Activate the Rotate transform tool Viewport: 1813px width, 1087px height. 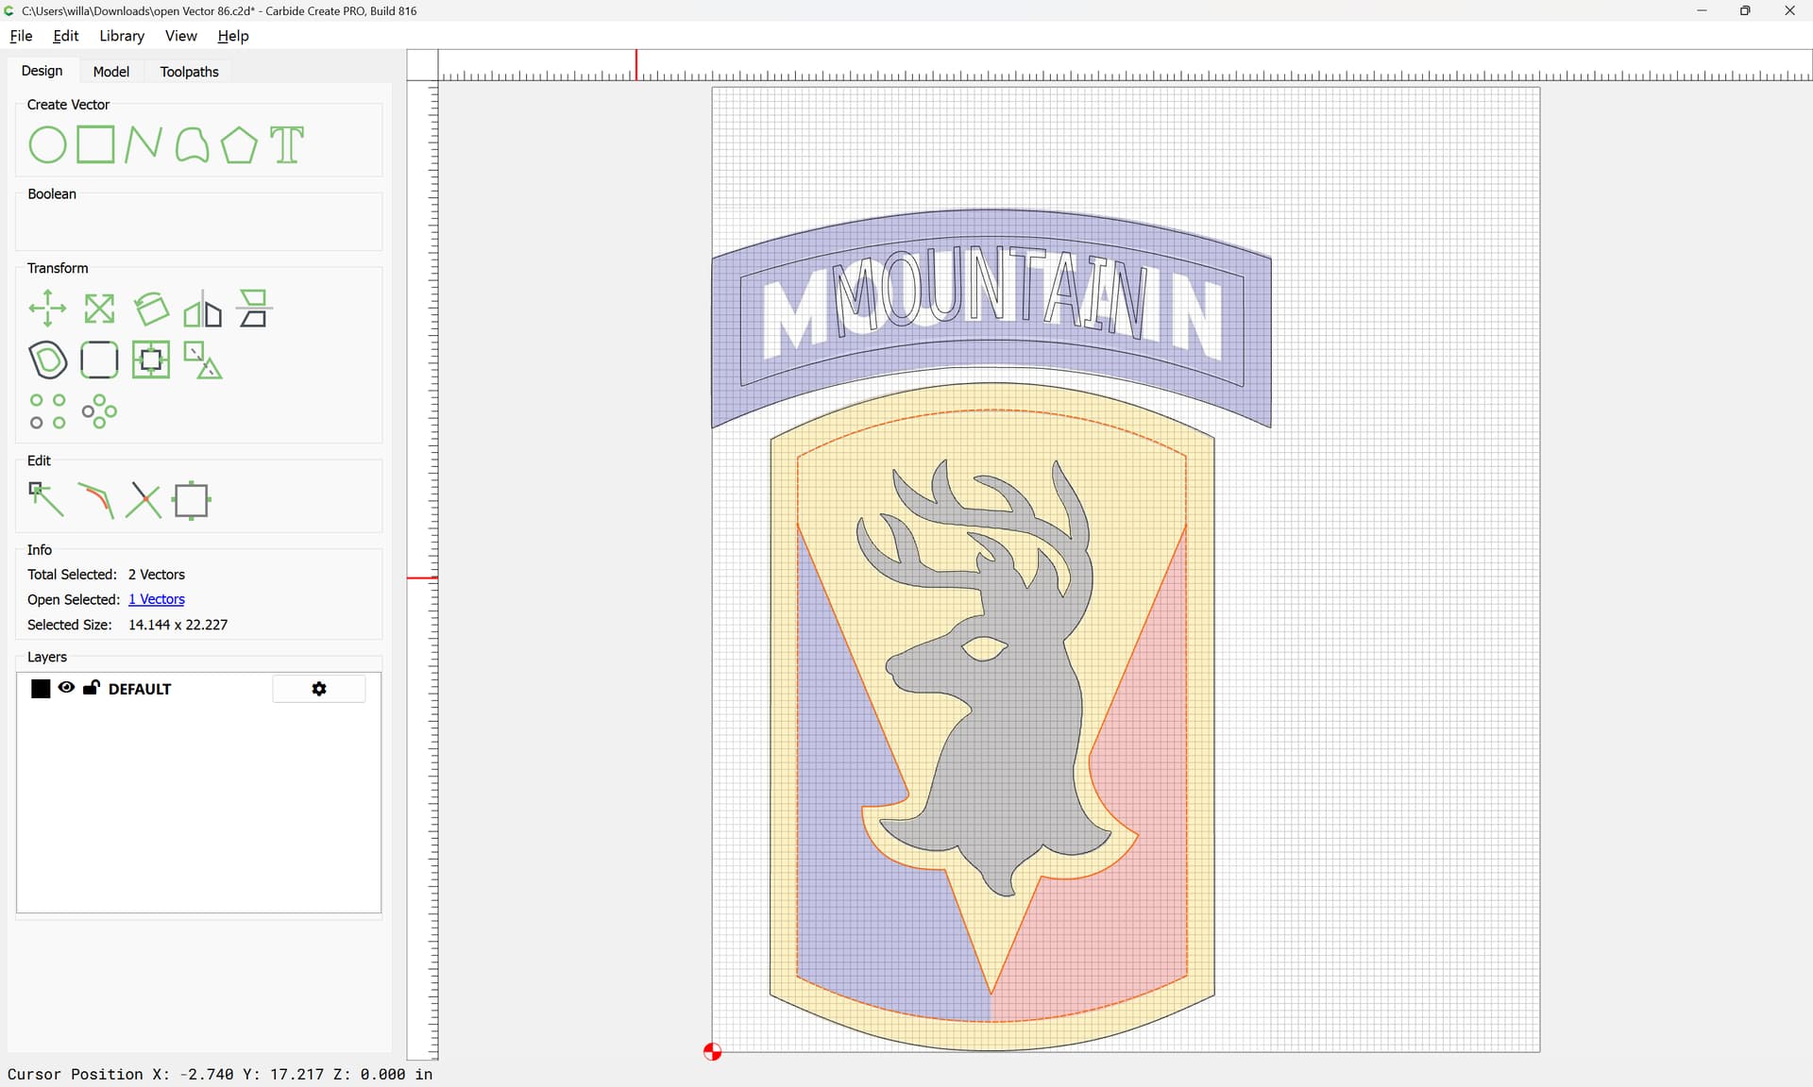pos(151,309)
